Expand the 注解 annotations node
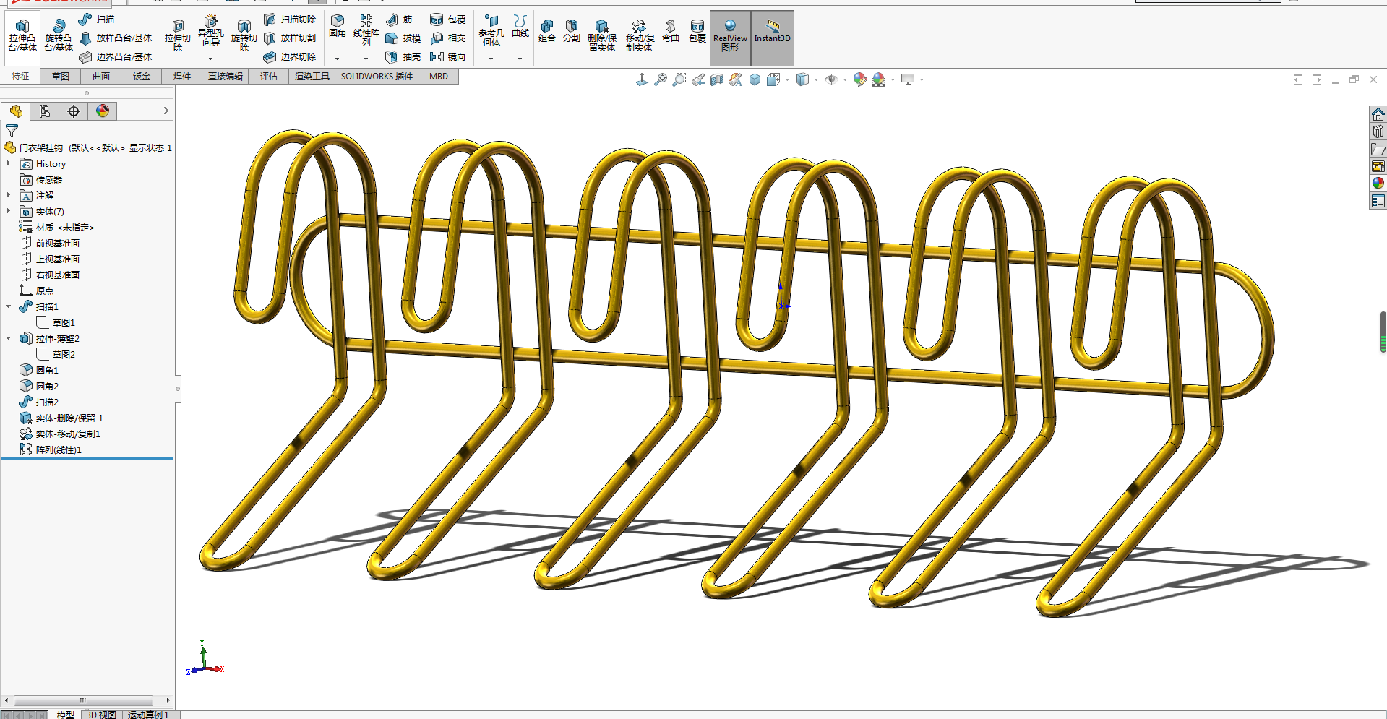1387x719 pixels. (x=9, y=196)
